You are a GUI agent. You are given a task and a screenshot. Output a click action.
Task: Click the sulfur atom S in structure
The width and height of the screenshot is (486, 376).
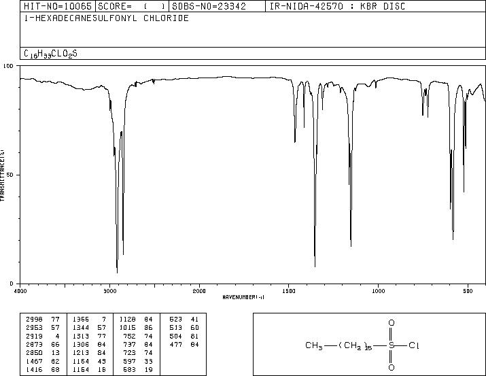point(391,345)
